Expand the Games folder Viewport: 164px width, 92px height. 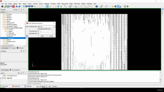click(3, 21)
